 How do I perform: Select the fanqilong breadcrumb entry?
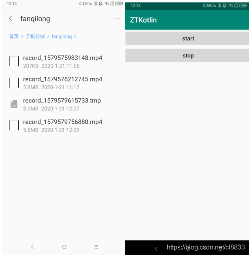click(x=62, y=36)
